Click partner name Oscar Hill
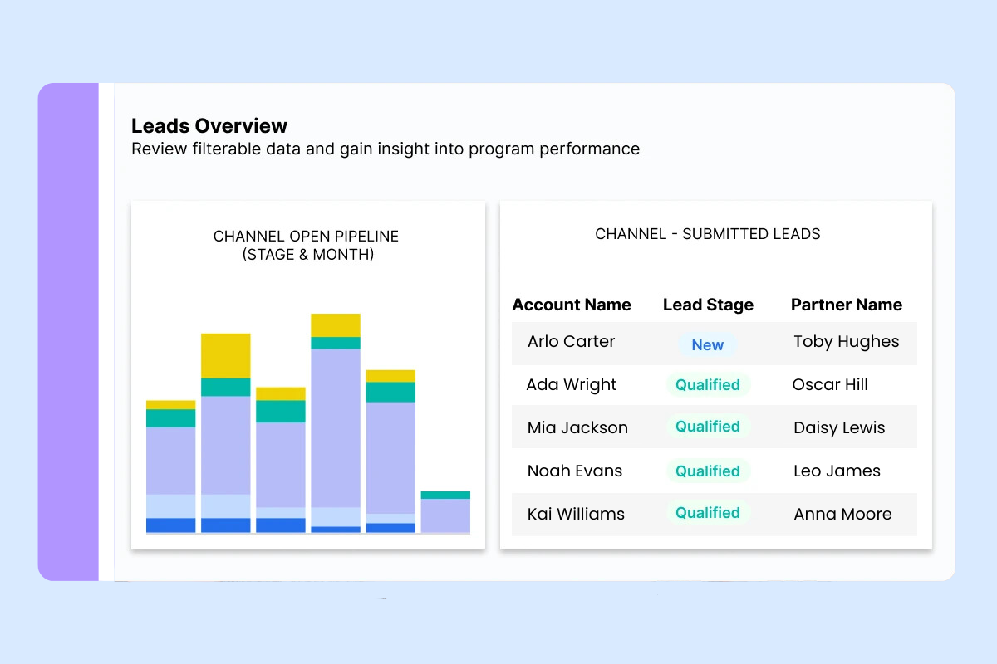The height and width of the screenshot is (664, 997). click(830, 385)
